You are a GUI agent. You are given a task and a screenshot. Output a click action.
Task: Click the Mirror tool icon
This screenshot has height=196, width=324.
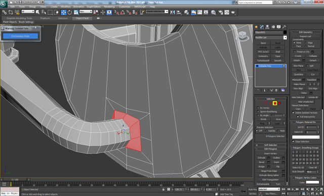click(x=173, y=12)
